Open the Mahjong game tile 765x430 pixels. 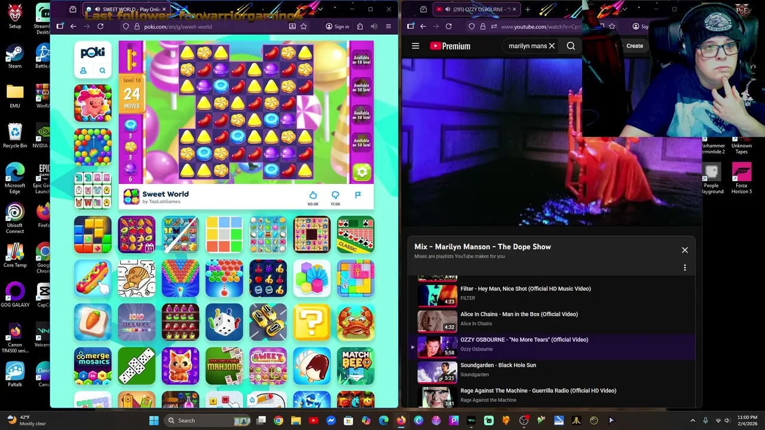pyautogui.click(x=224, y=366)
